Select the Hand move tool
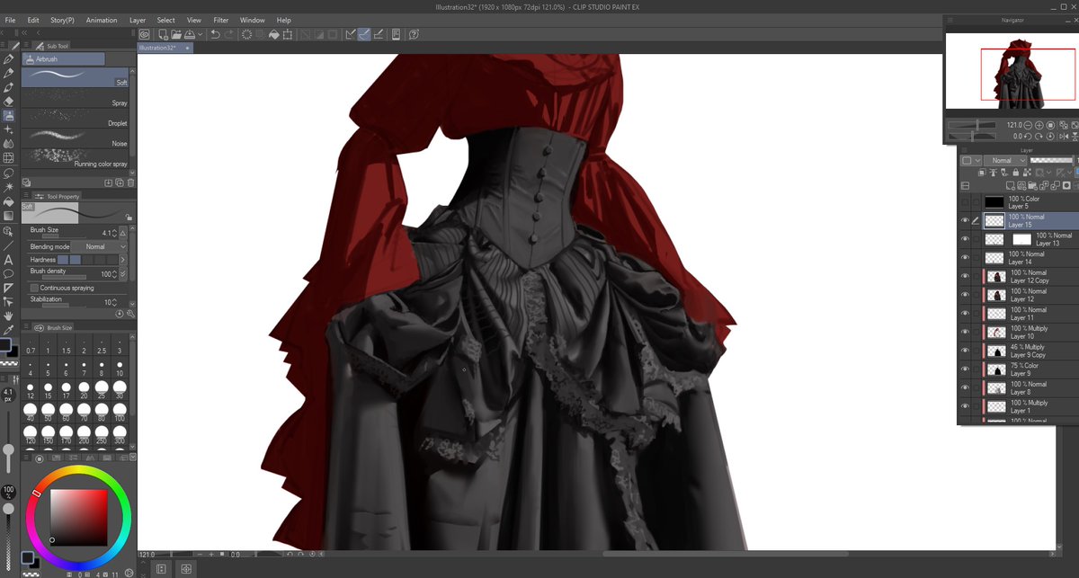This screenshot has width=1079, height=578. [x=8, y=316]
